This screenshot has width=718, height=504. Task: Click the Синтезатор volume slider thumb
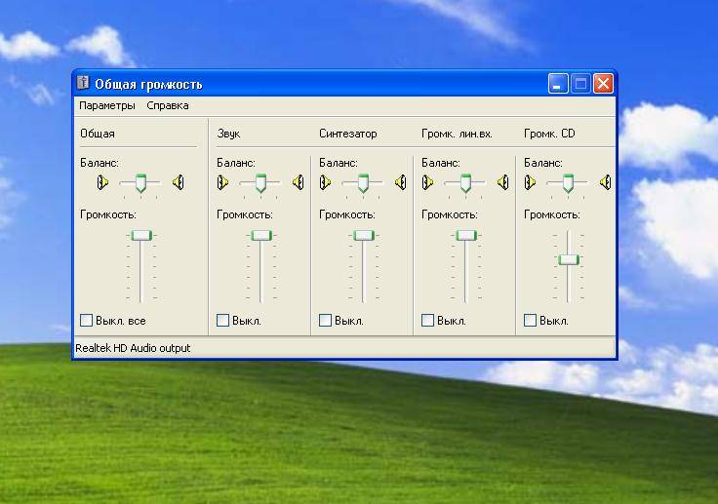(x=364, y=236)
